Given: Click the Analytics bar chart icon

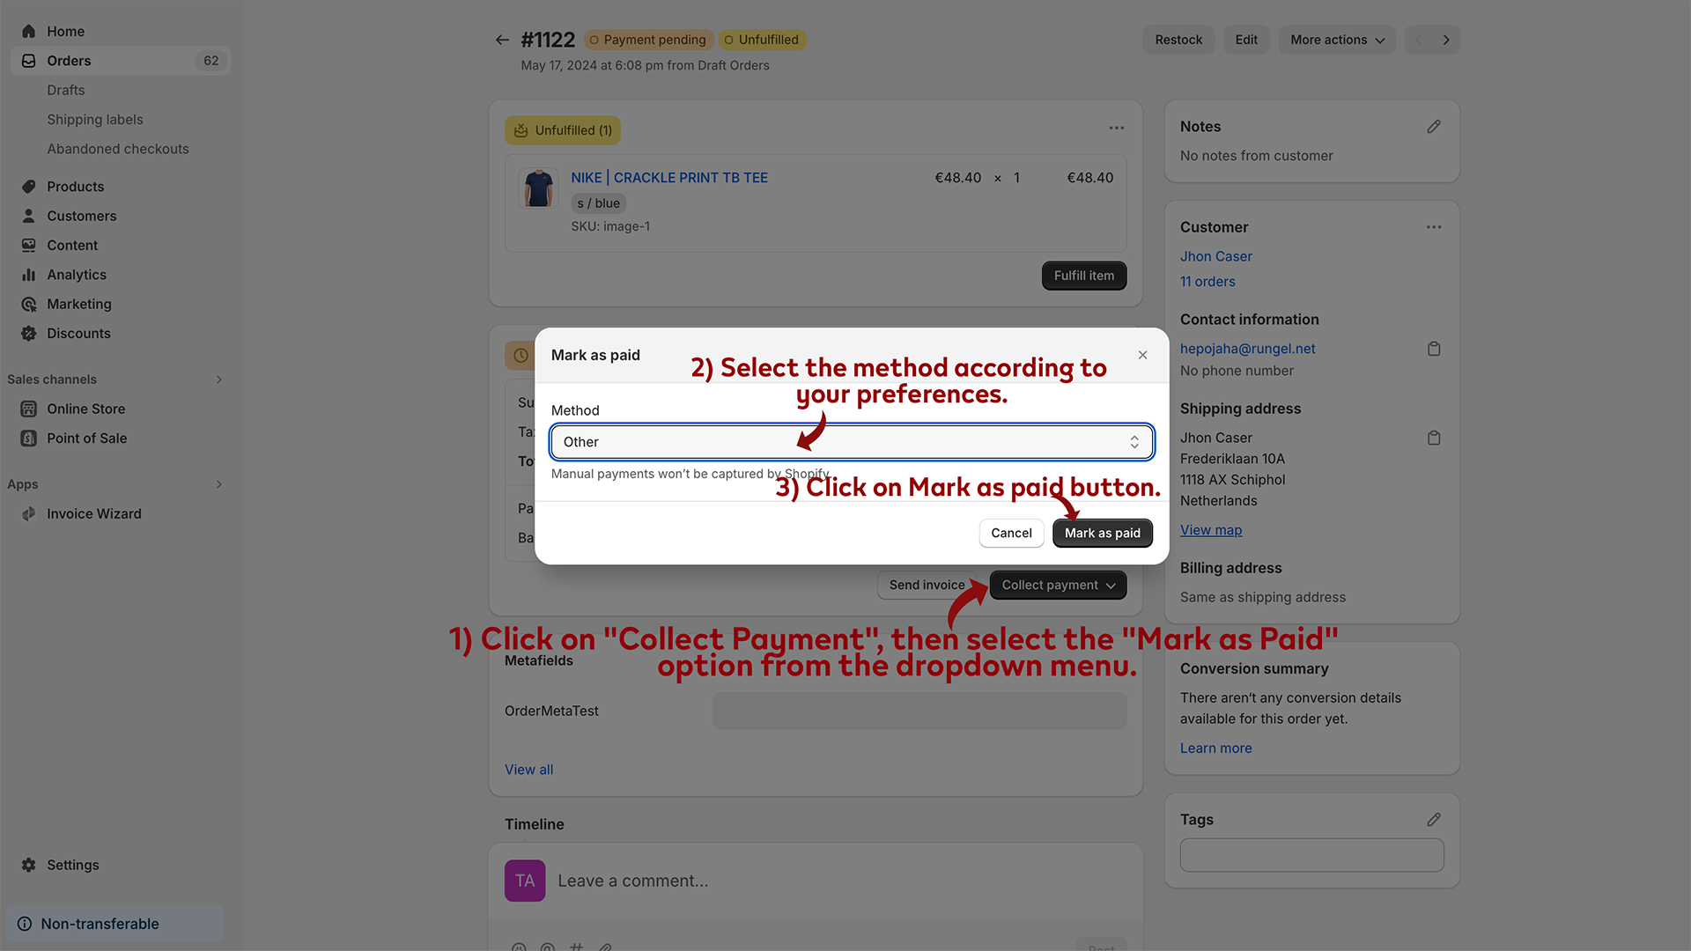Looking at the screenshot, I should click(29, 275).
